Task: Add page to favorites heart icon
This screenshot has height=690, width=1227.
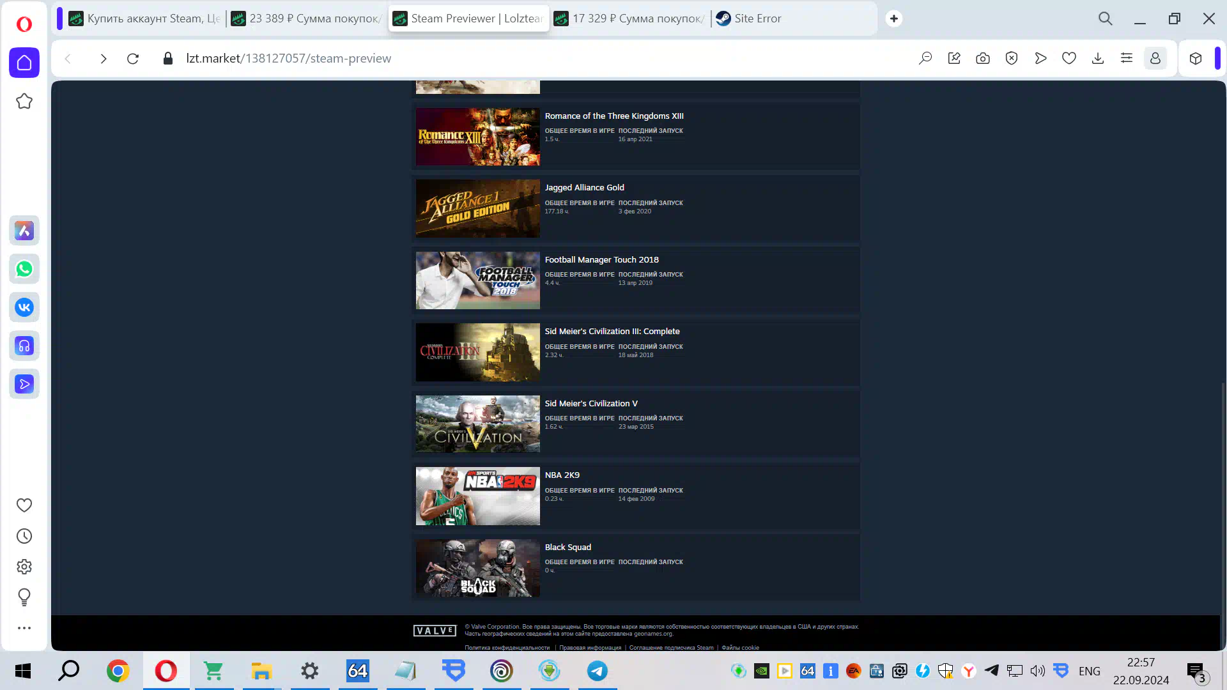Action: (x=1069, y=59)
